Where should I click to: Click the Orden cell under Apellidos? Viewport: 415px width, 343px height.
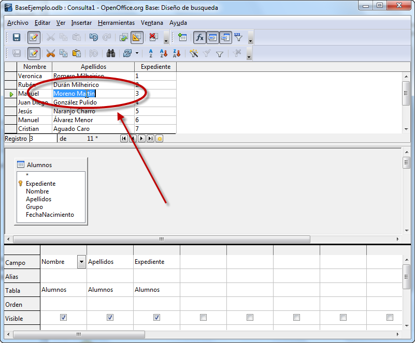tap(110, 304)
